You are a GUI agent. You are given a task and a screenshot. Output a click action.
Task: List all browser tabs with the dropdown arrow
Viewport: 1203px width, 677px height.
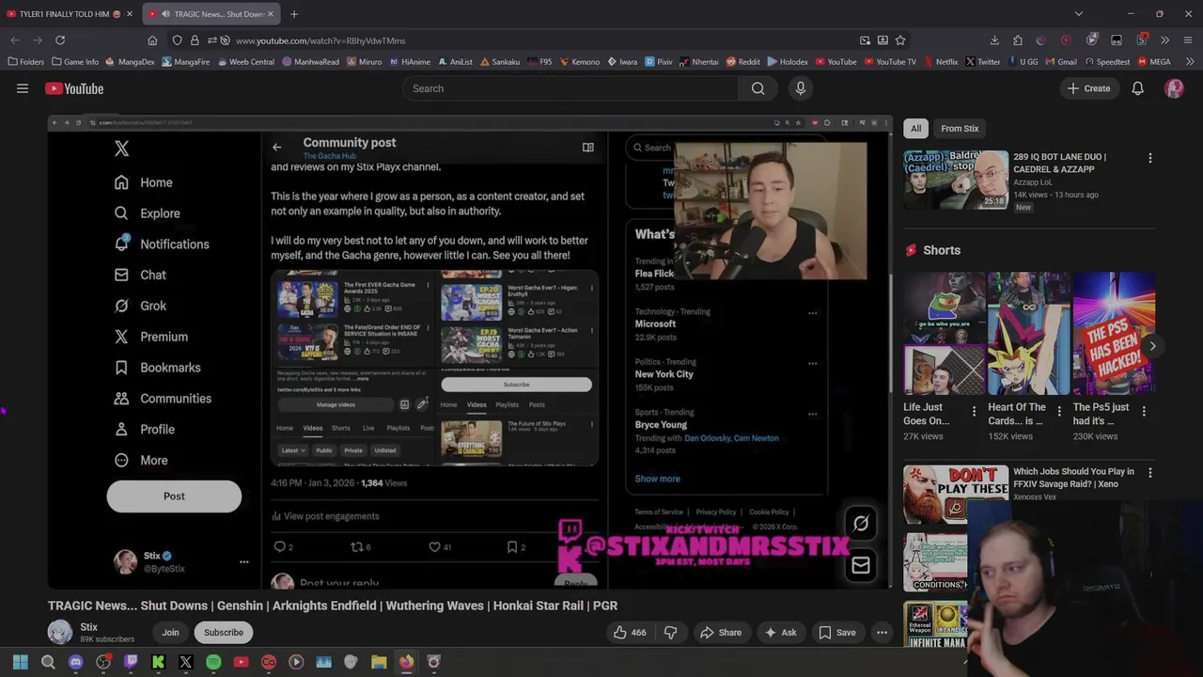1079,14
